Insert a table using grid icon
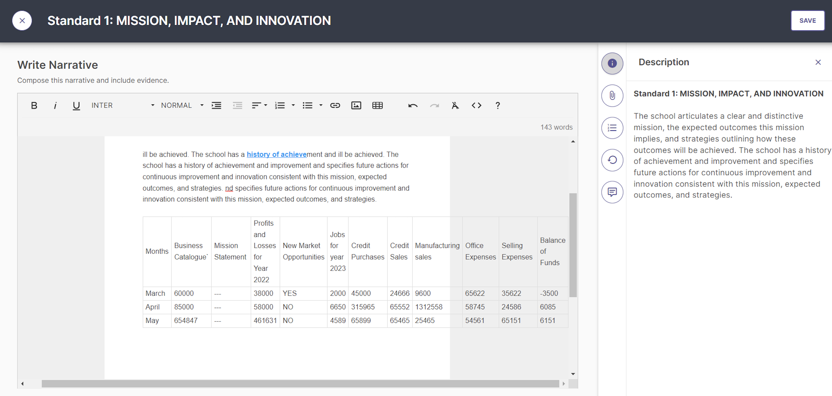 pos(378,106)
